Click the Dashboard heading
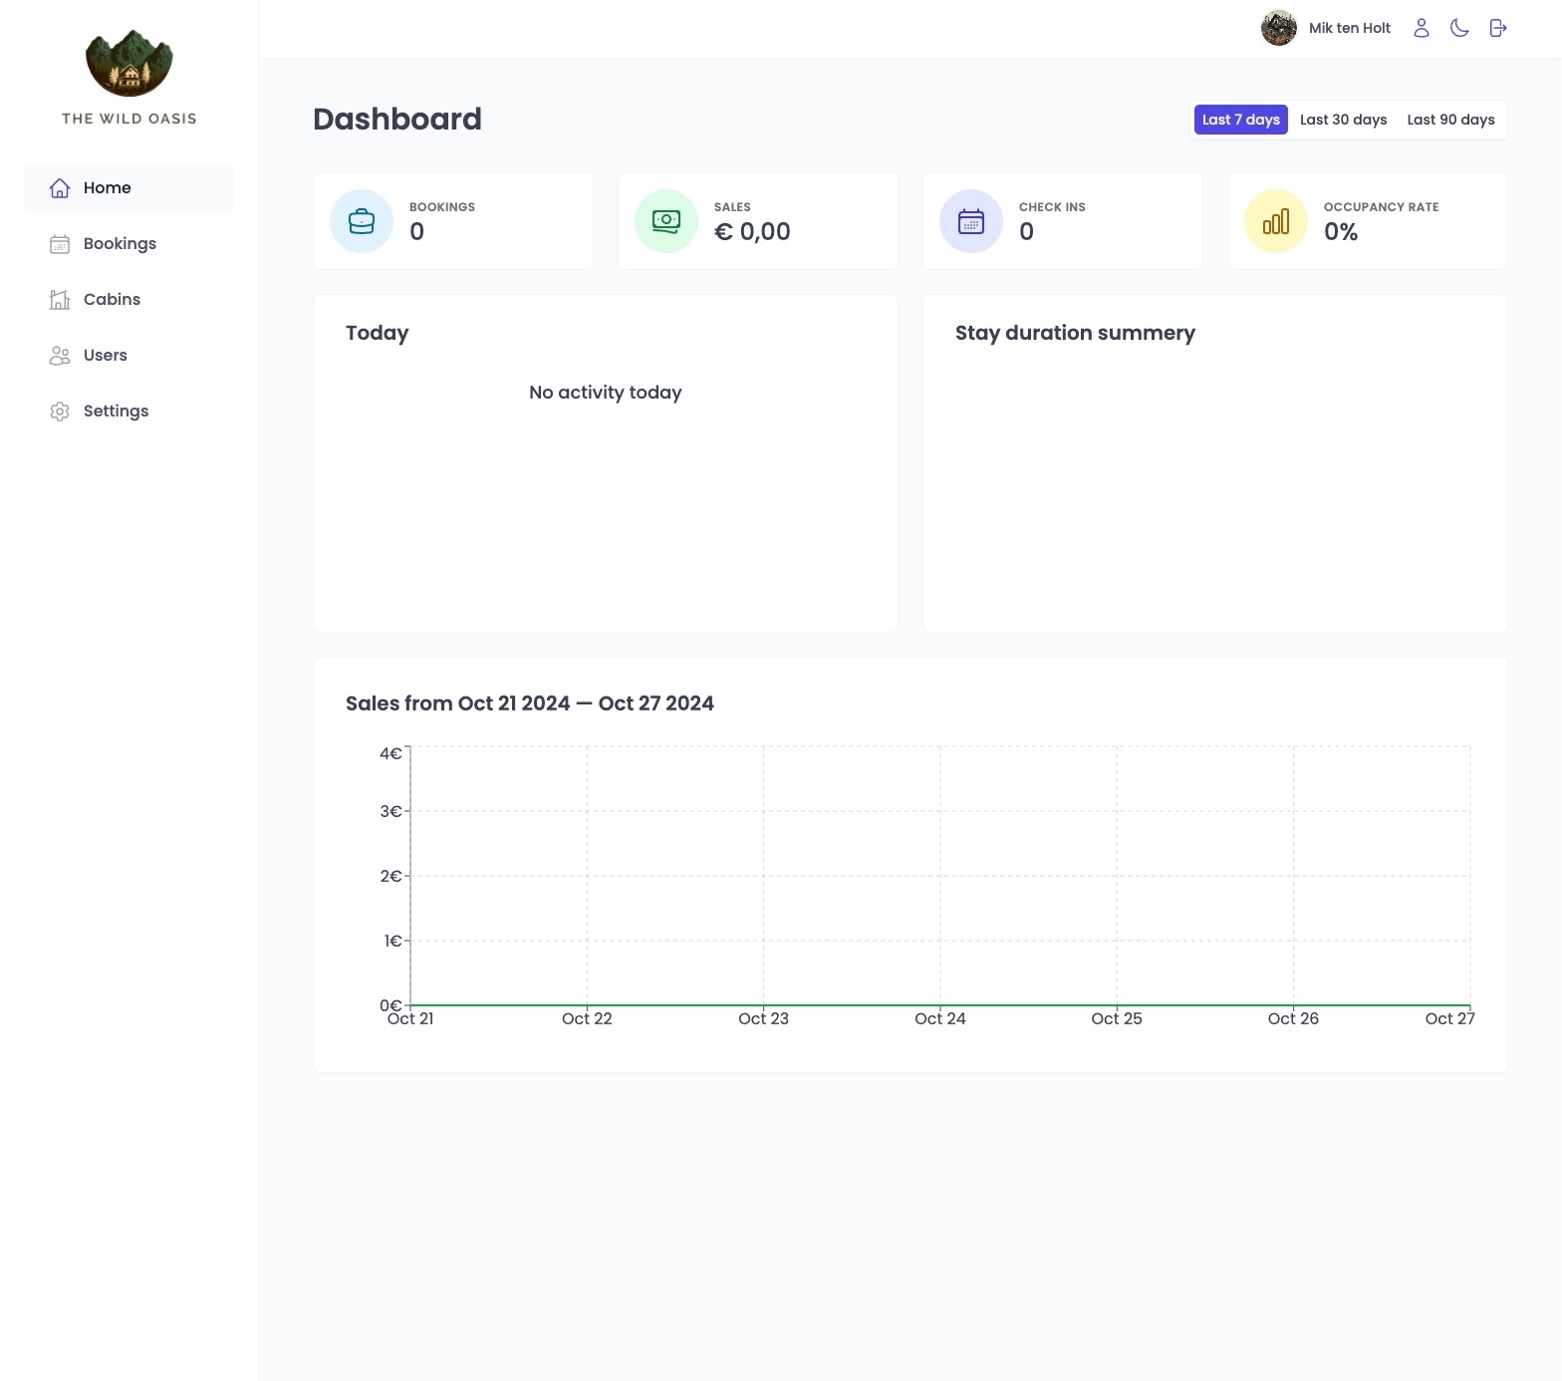The image size is (1562, 1381). (397, 120)
